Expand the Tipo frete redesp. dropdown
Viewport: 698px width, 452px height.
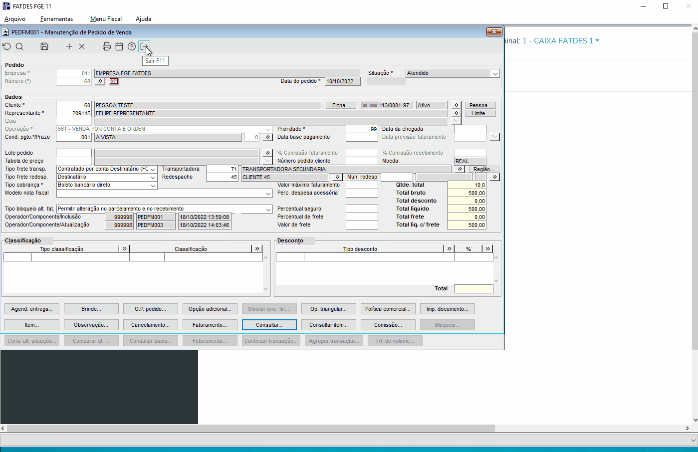click(x=153, y=177)
